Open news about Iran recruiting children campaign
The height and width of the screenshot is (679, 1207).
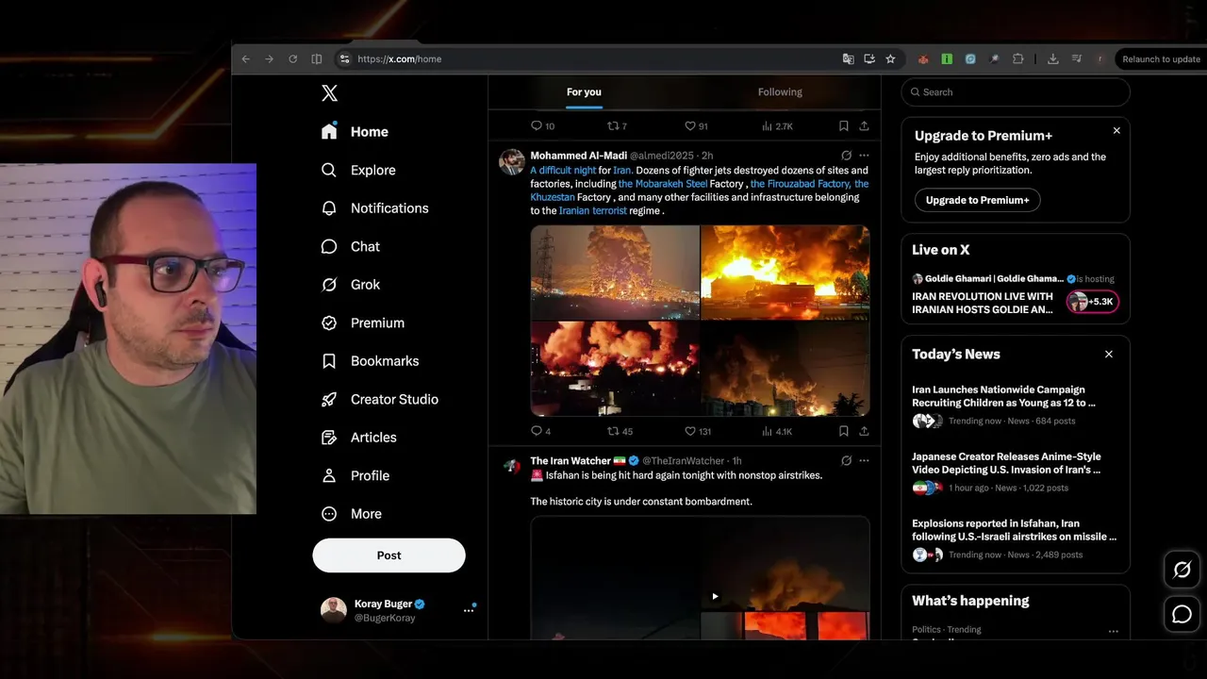click(1016, 406)
